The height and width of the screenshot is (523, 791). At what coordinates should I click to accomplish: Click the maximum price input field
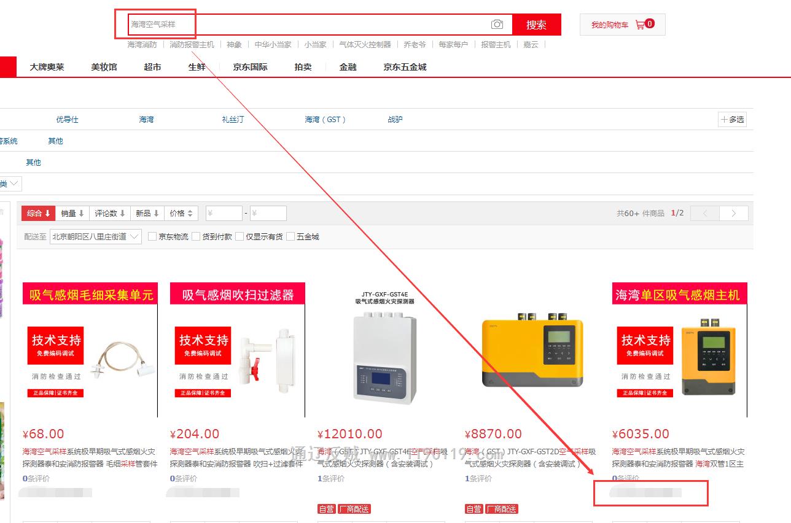(268, 213)
